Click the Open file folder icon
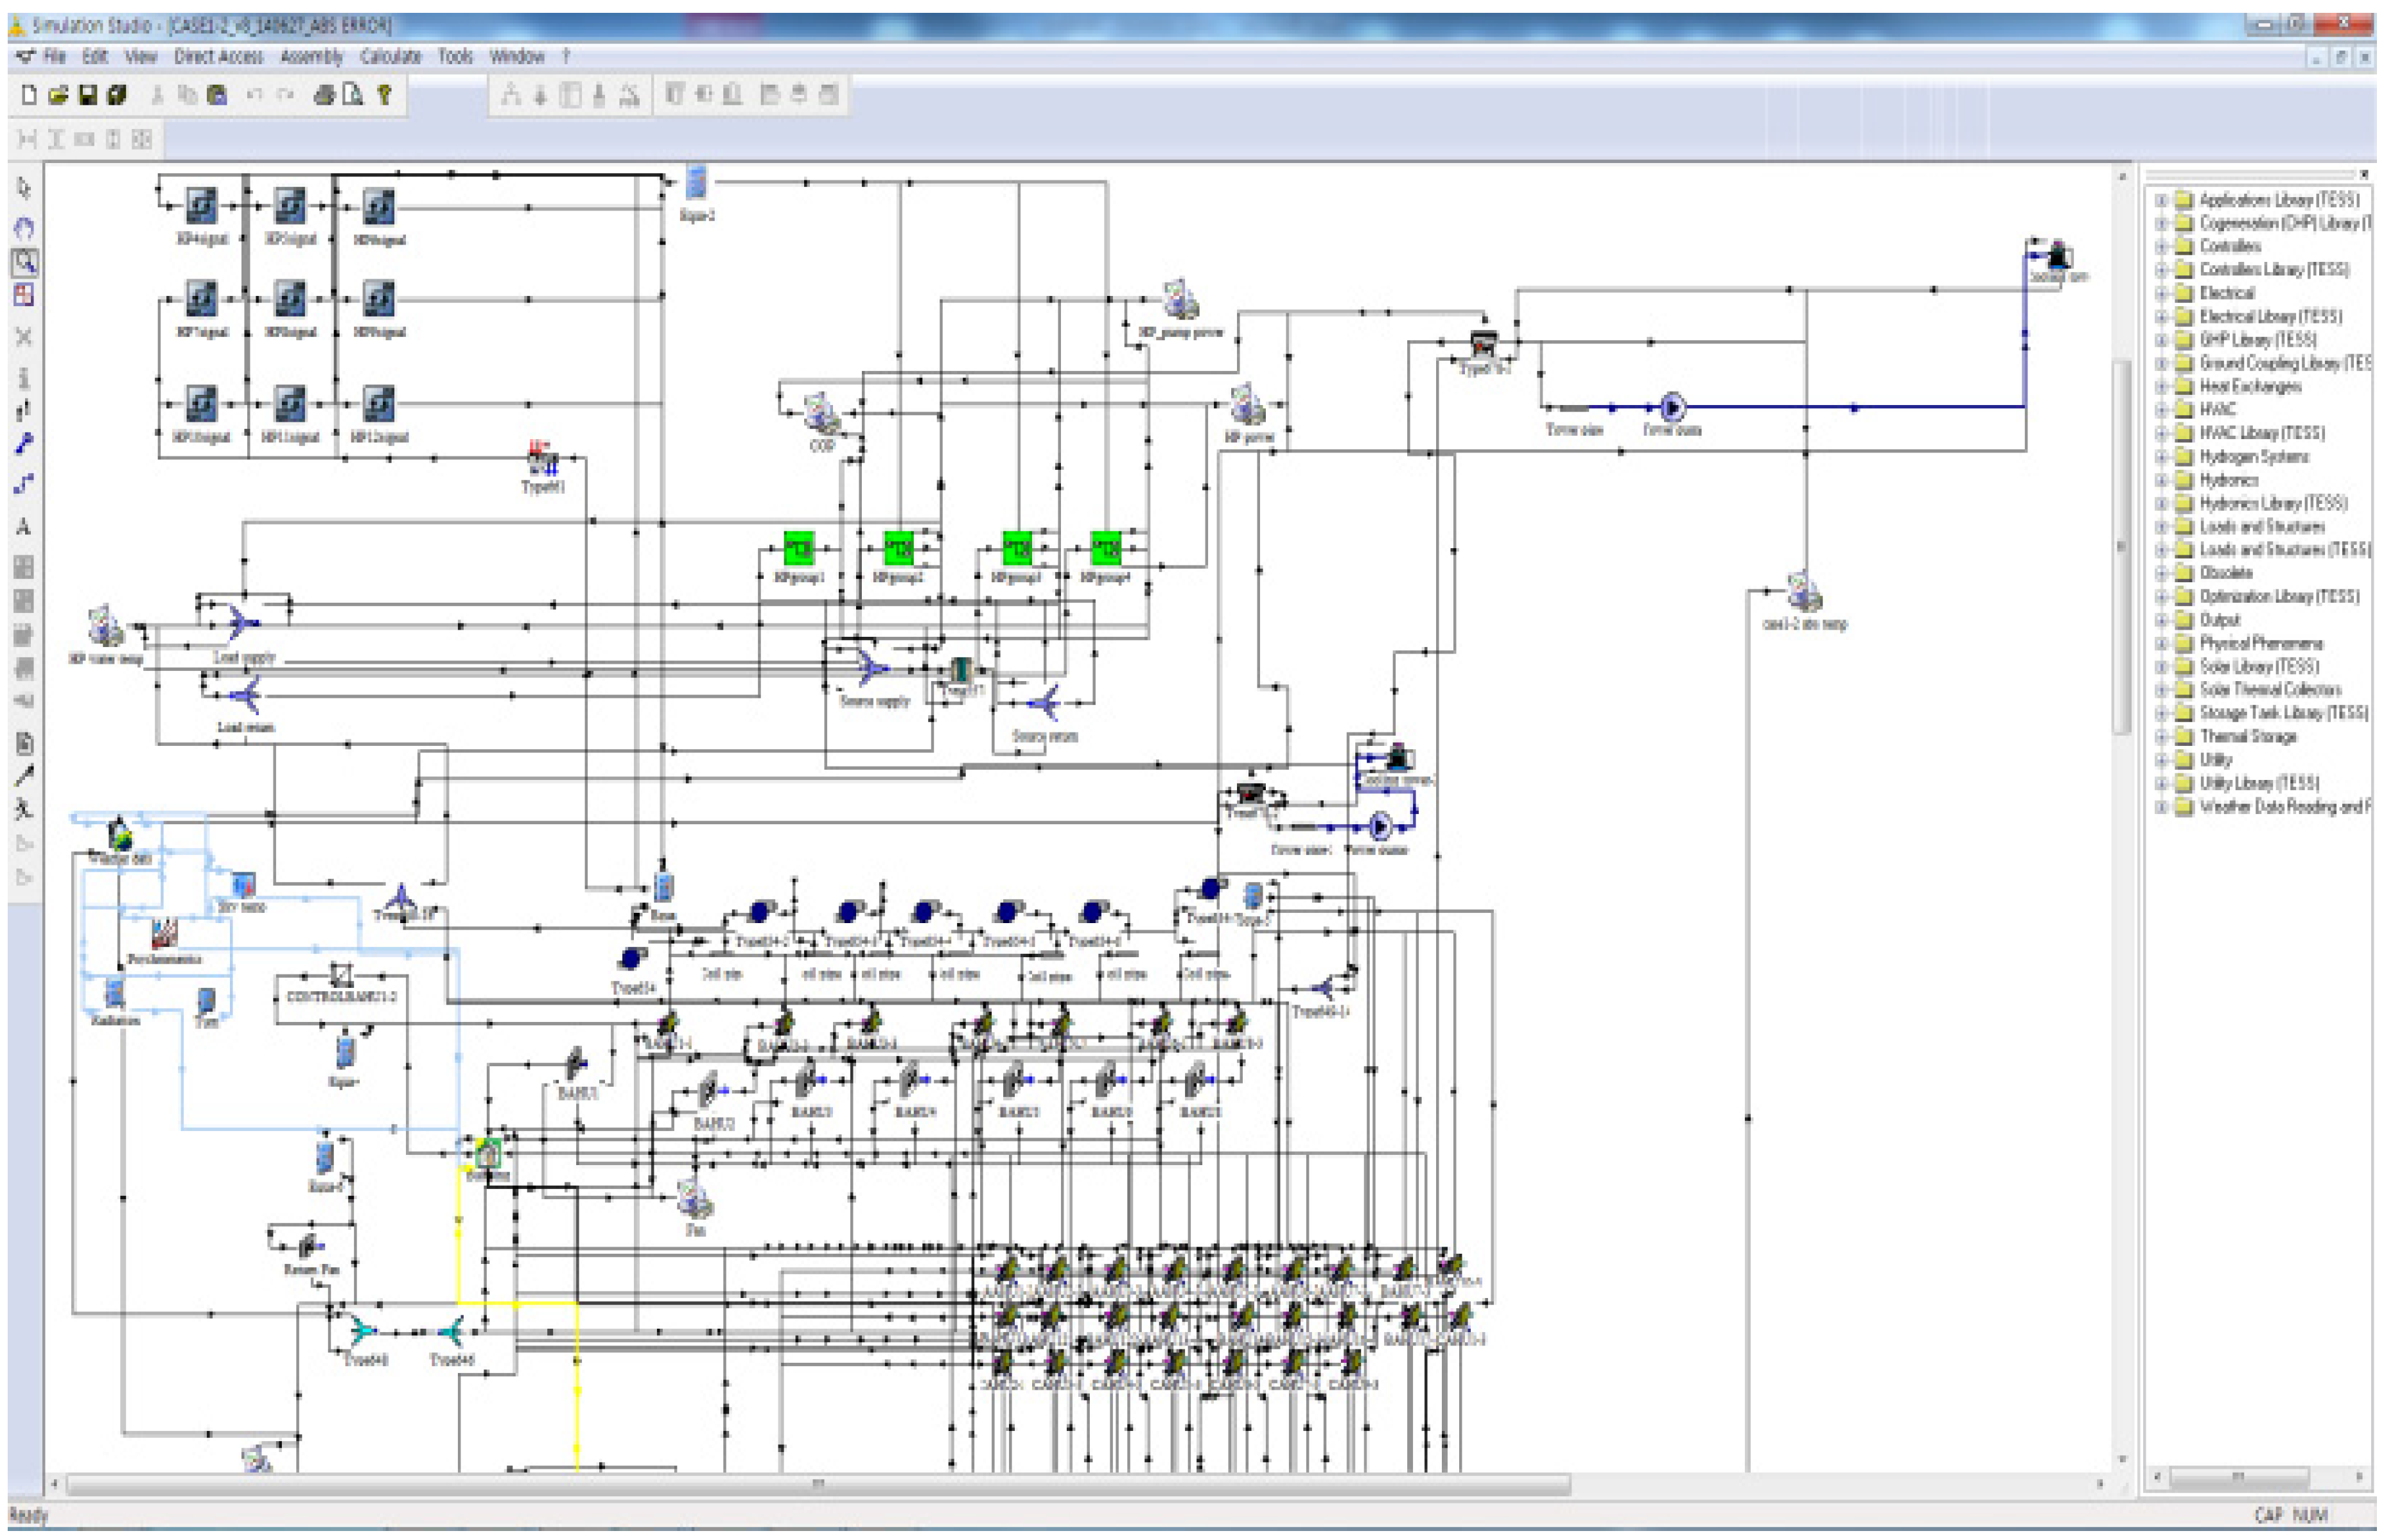 58,95
